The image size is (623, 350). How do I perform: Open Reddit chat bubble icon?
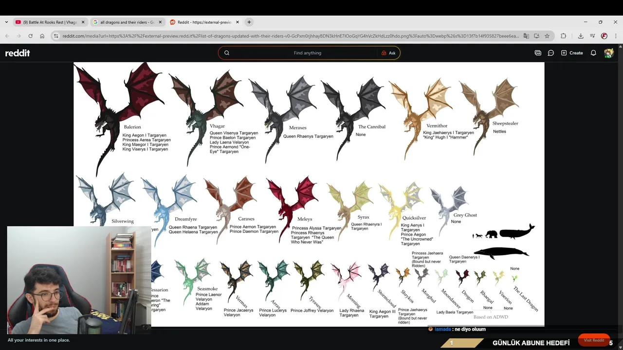click(x=551, y=53)
